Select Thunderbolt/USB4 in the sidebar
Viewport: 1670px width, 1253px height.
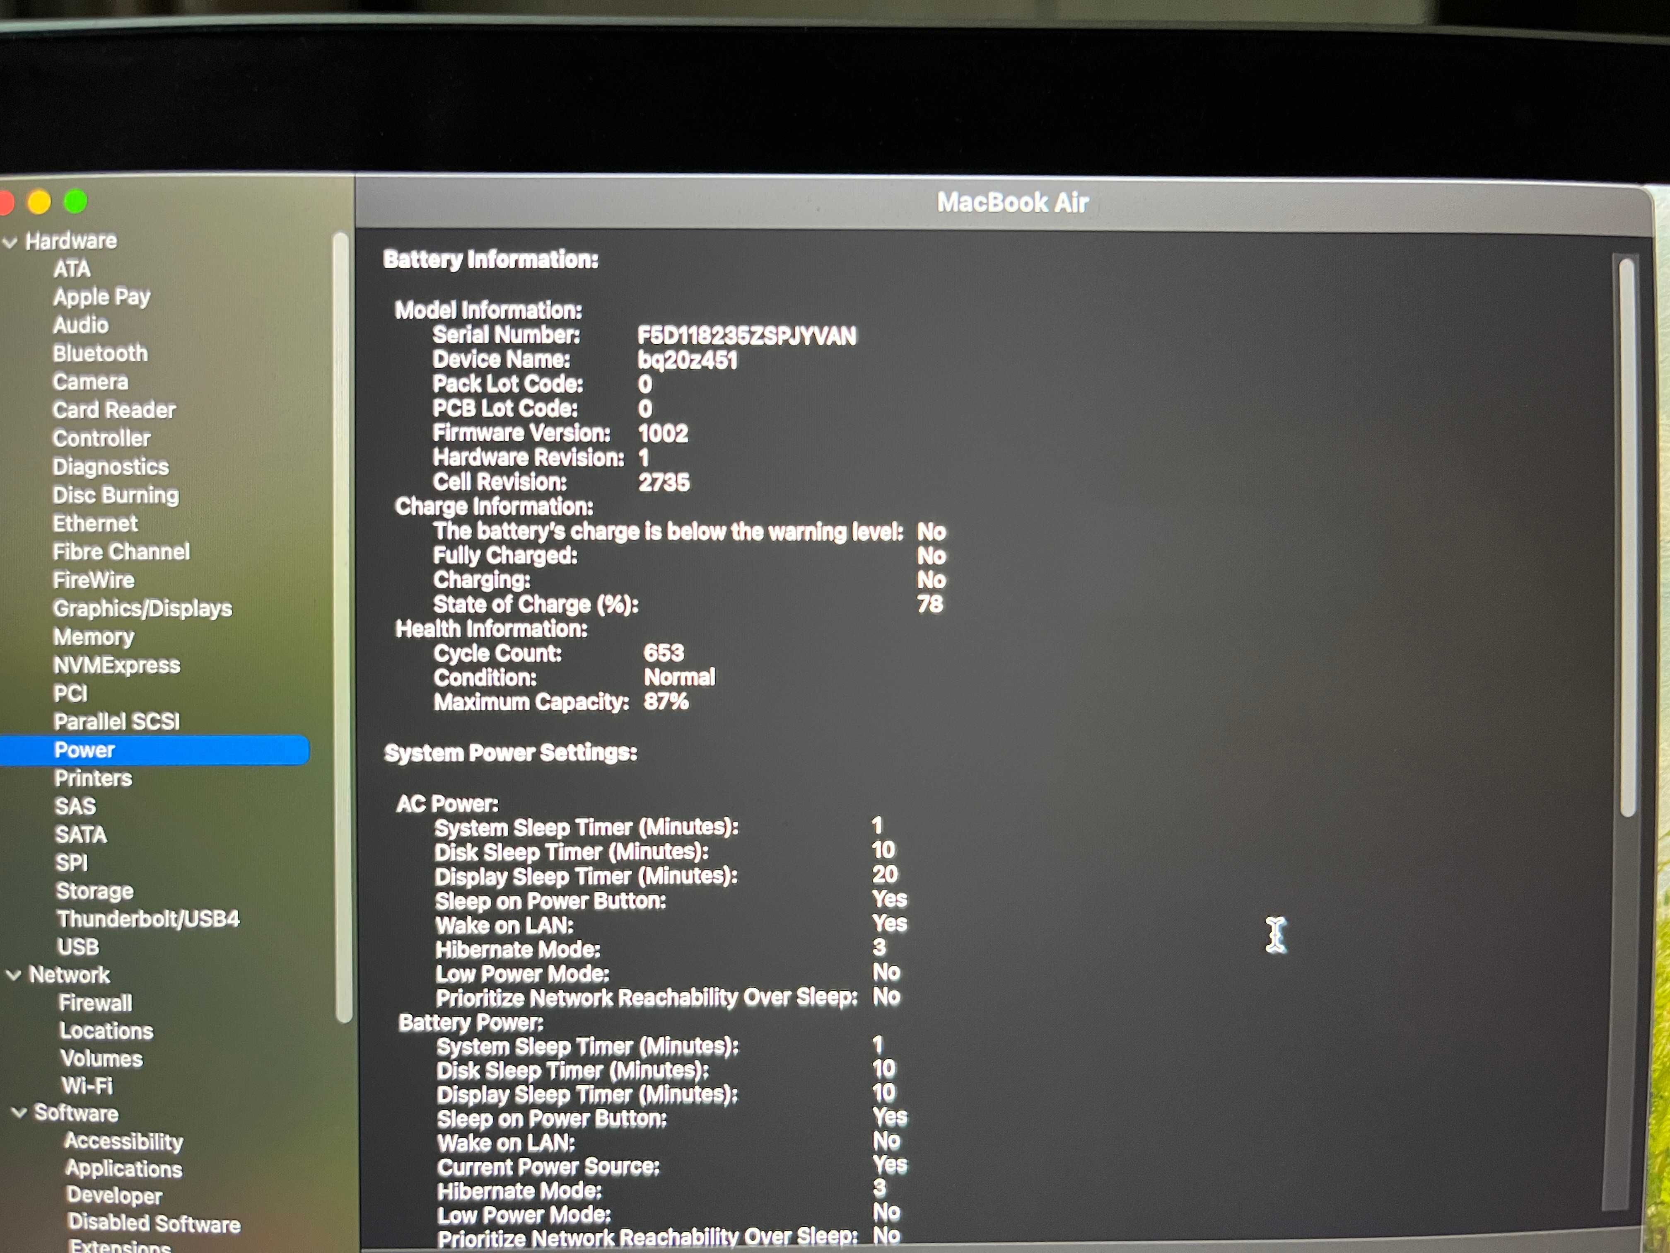click(148, 919)
